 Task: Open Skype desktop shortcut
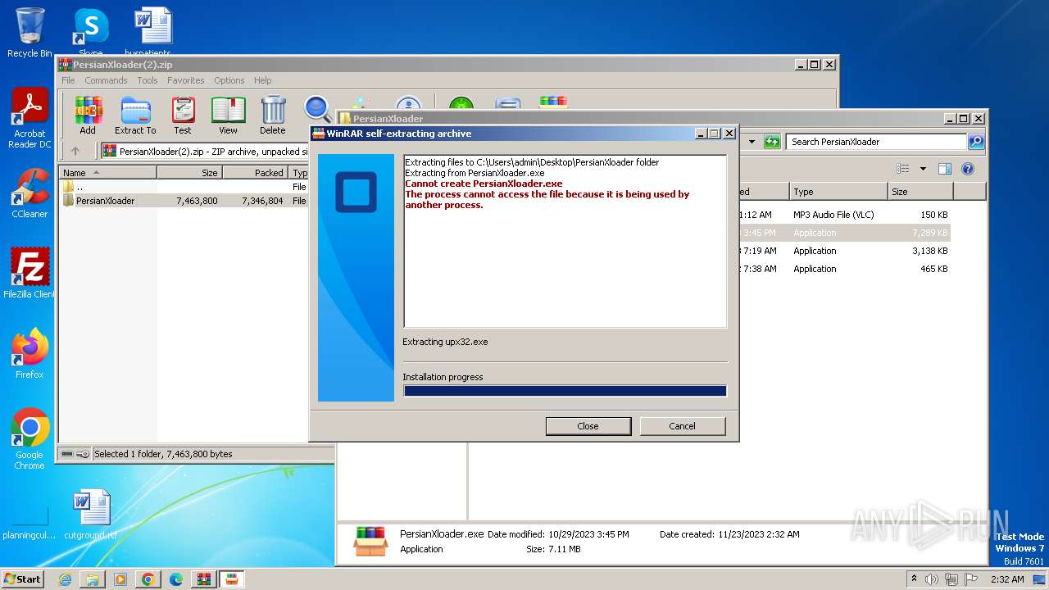(x=90, y=33)
